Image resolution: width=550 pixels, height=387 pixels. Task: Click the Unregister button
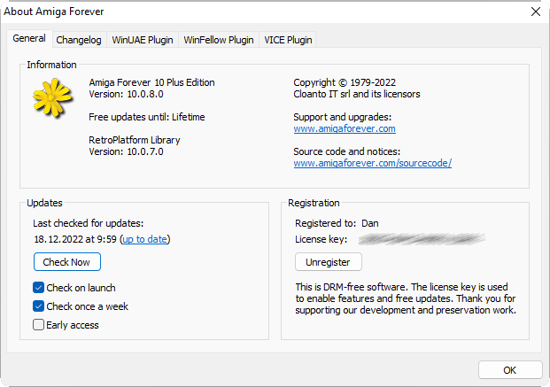tap(328, 262)
